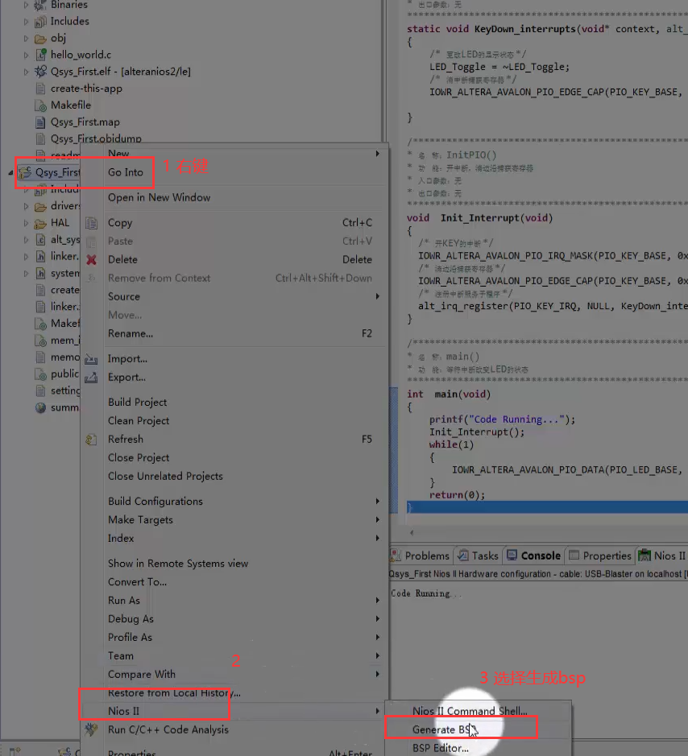The image size is (688, 756).
Task: Click the Qsys_First.map file icon
Action: [x=41, y=122]
